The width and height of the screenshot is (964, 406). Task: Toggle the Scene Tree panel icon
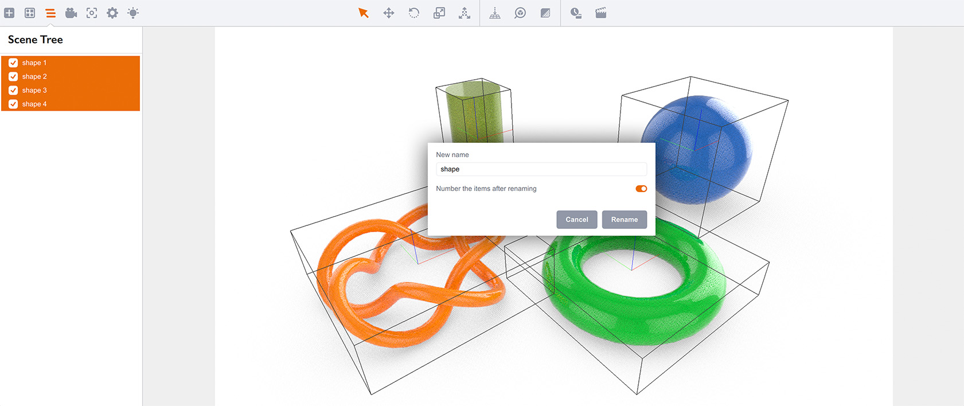(50, 13)
